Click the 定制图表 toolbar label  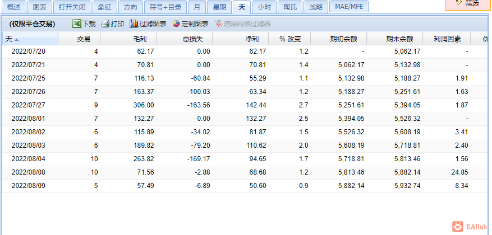click(195, 24)
